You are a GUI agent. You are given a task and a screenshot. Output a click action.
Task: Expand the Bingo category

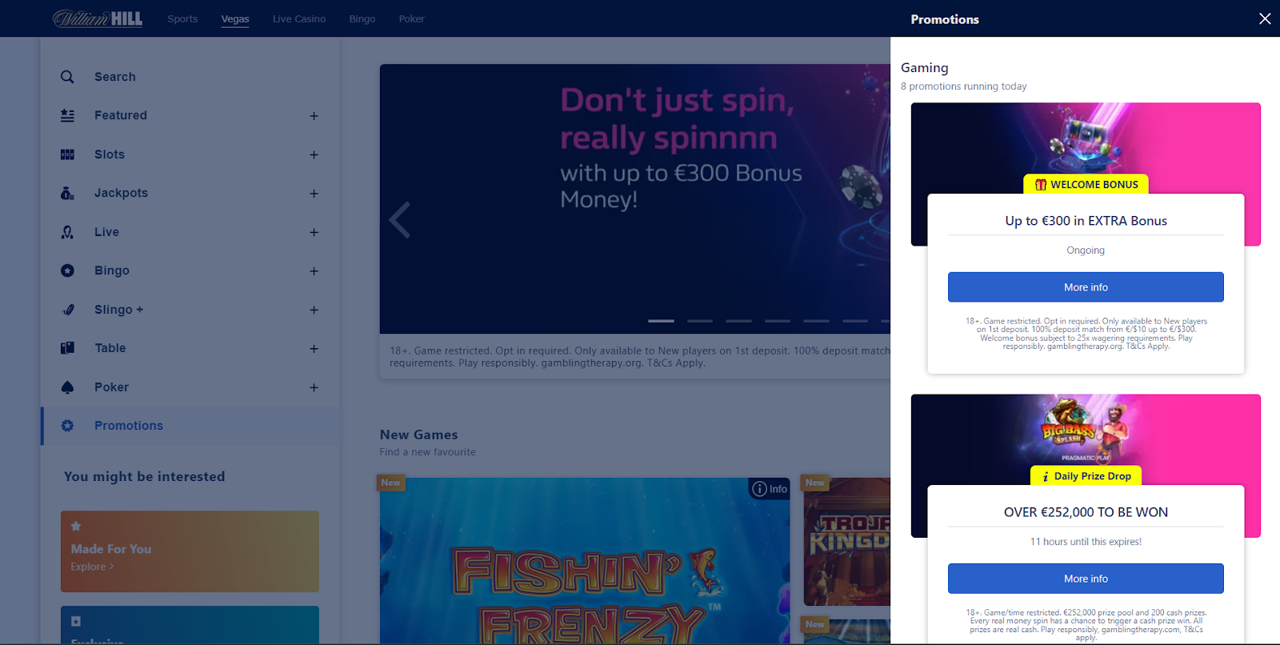click(314, 271)
